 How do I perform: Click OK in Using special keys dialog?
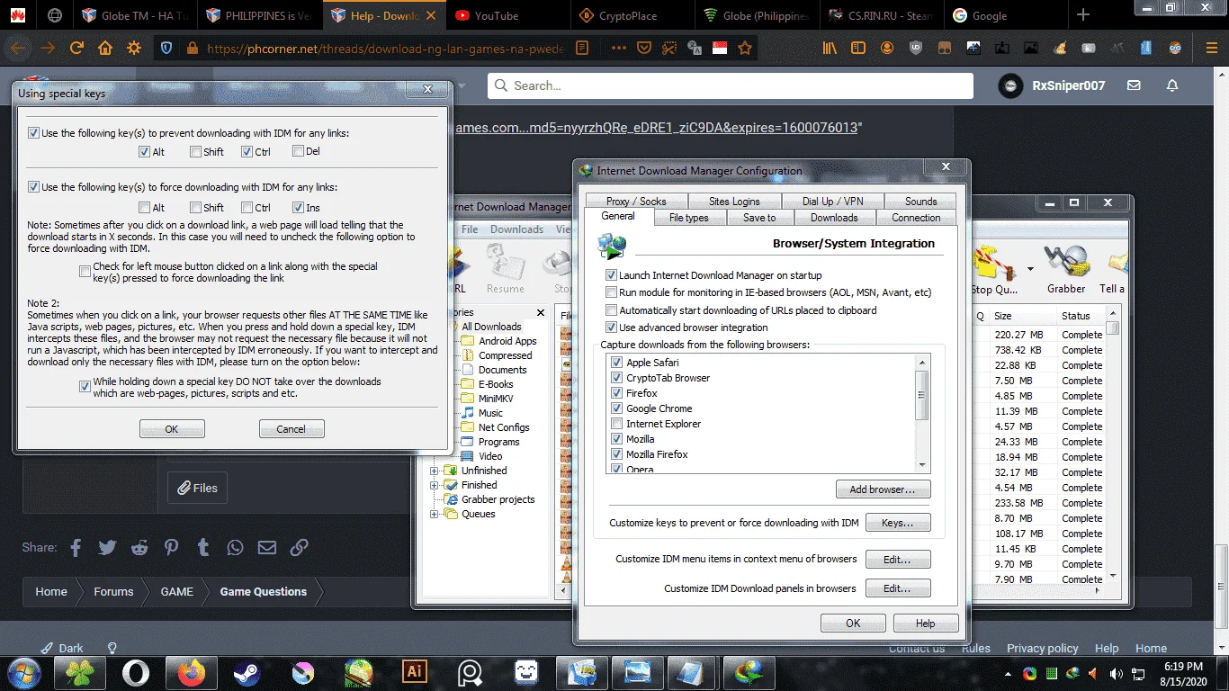[x=172, y=429]
